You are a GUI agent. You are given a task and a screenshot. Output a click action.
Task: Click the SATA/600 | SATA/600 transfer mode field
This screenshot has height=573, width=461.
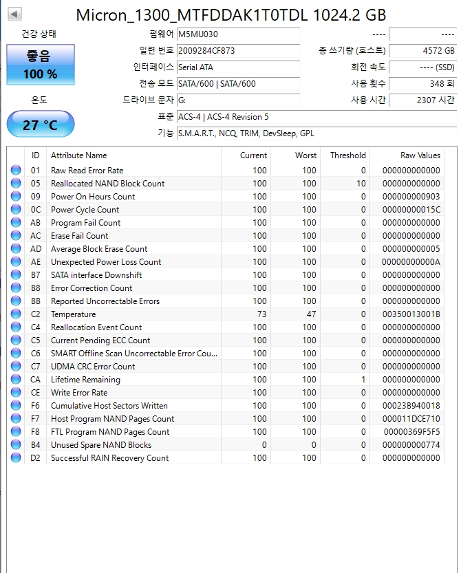(x=238, y=84)
